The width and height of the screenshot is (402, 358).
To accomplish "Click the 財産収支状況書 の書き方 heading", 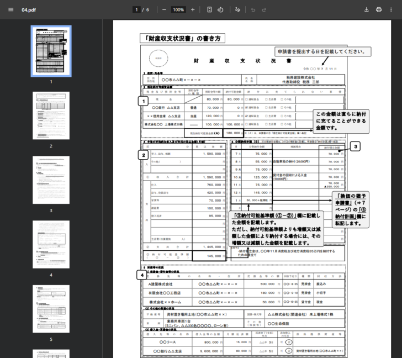I will (182, 39).
